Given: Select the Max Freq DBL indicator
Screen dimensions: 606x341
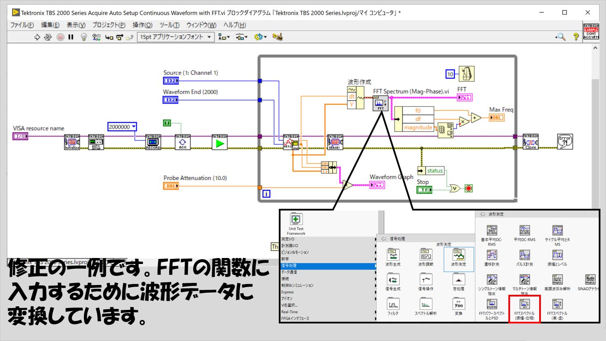Looking at the screenshot, I should tap(496, 118).
